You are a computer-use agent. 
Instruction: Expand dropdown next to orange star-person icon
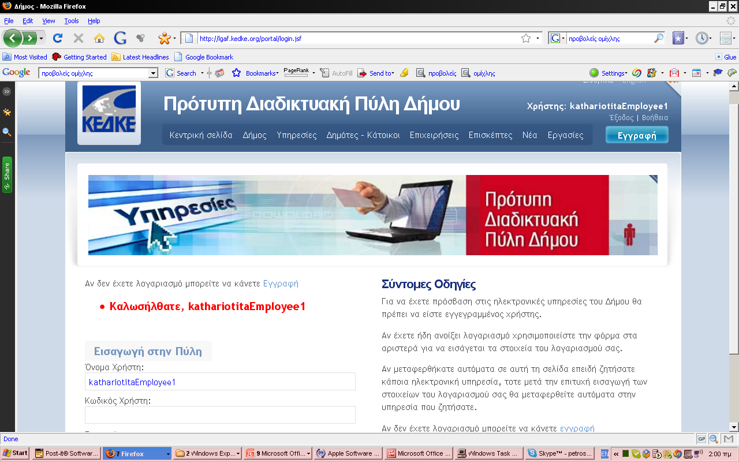(x=176, y=39)
